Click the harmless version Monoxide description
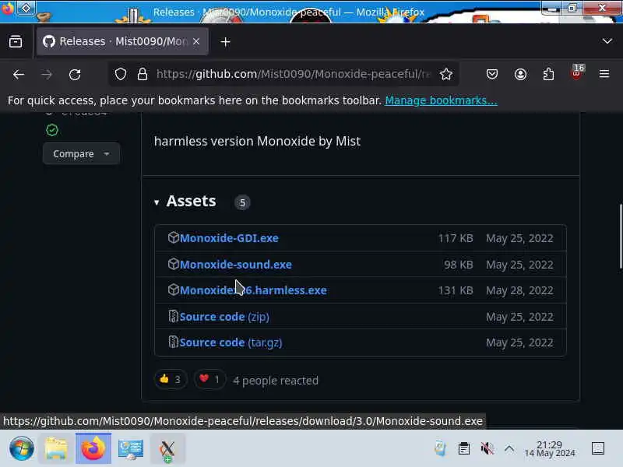623x467 pixels. pos(257,141)
